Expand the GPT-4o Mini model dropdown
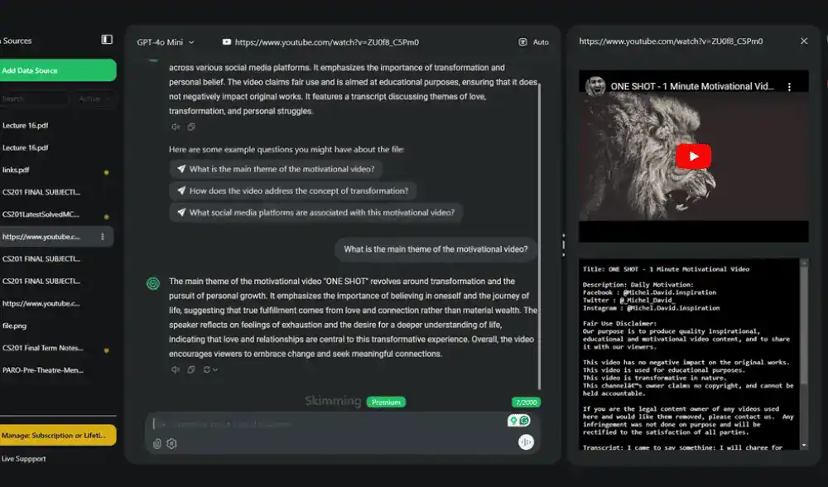The image size is (828, 487). (x=166, y=42)
